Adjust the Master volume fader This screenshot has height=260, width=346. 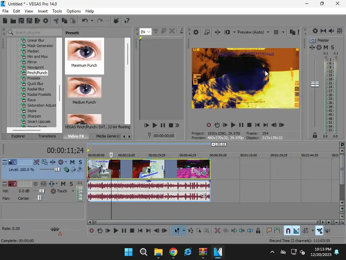click(x=315, y=84)
